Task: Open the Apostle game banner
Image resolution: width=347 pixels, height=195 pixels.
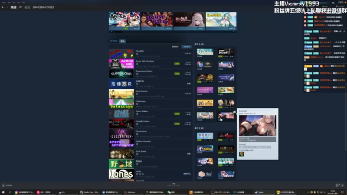Action: [124, 21]
